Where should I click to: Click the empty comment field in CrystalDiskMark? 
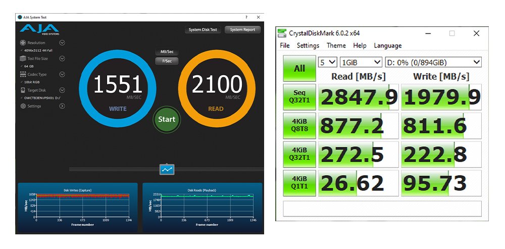tap(382, 209)
